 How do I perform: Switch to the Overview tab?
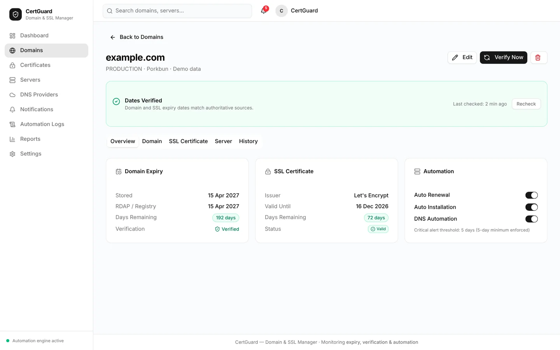123,141
